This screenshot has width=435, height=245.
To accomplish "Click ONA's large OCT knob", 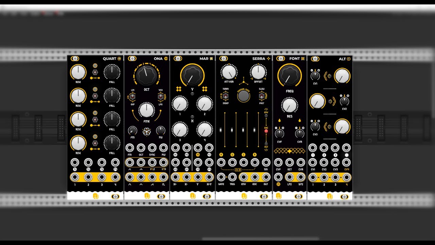I will [x=146, y=75].
